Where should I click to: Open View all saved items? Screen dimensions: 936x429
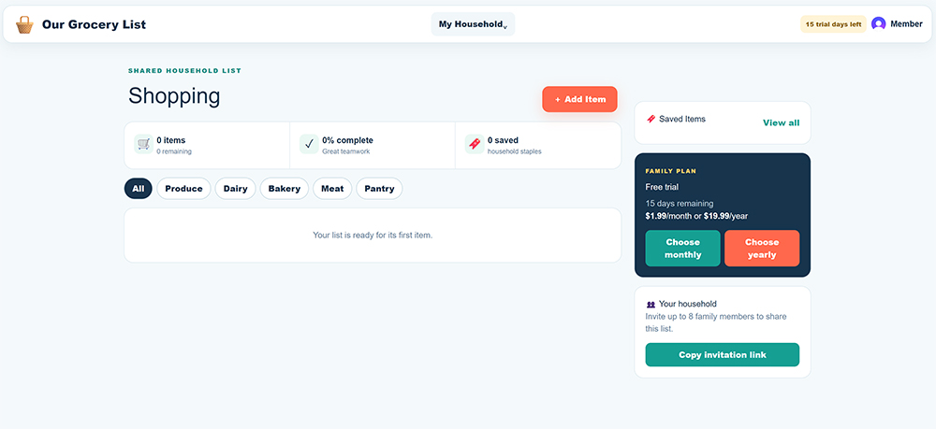pos(781,122)
